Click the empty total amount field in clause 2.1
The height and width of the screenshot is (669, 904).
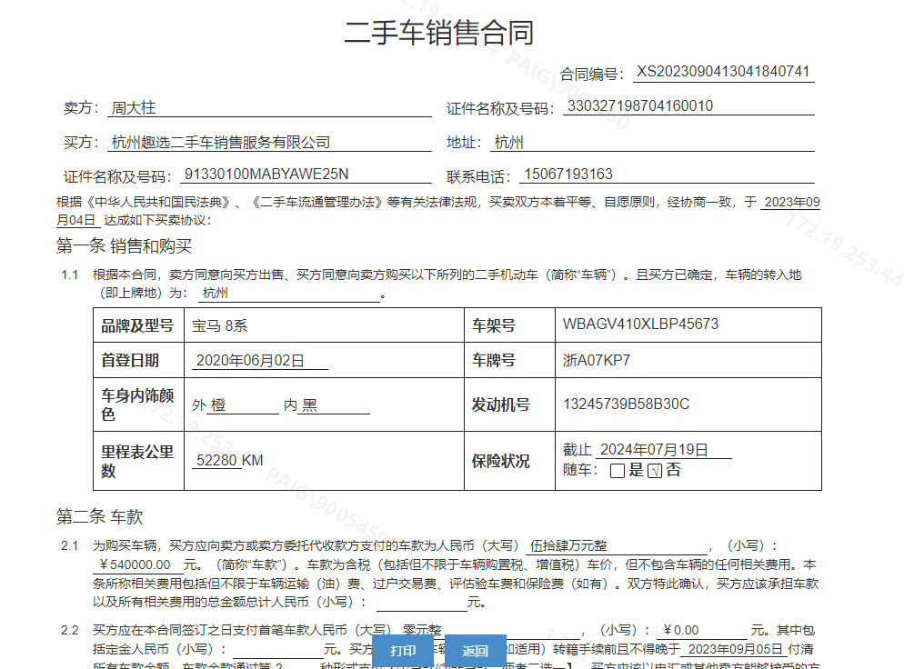(x=421, y=602)
